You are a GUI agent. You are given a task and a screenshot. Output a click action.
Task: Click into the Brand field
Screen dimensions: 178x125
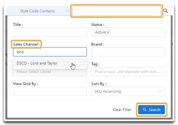click(x=128, y=52)
